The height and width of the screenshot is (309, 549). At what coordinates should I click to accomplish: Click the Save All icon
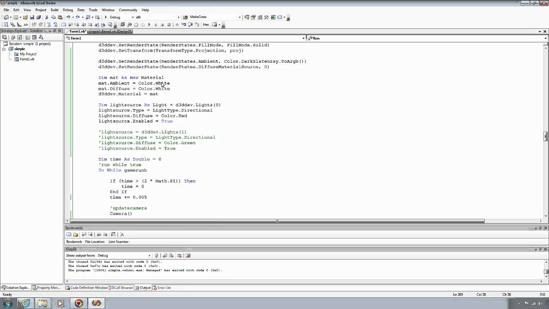click(38, 17)
